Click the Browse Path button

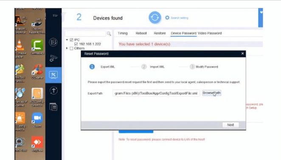point(212,93)
